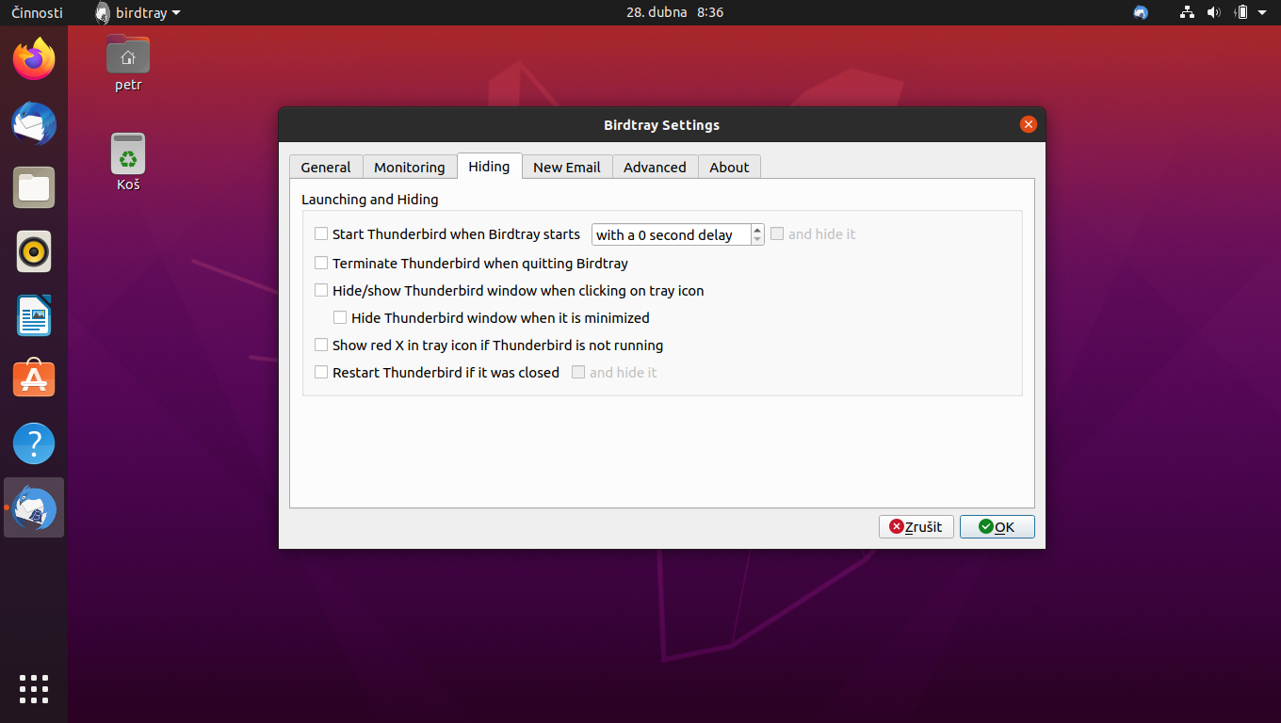Click the running Birdtray icon in the dock
Viewport: 1281px width, 723px height.
pyautogui.click(x=34, y=507)
